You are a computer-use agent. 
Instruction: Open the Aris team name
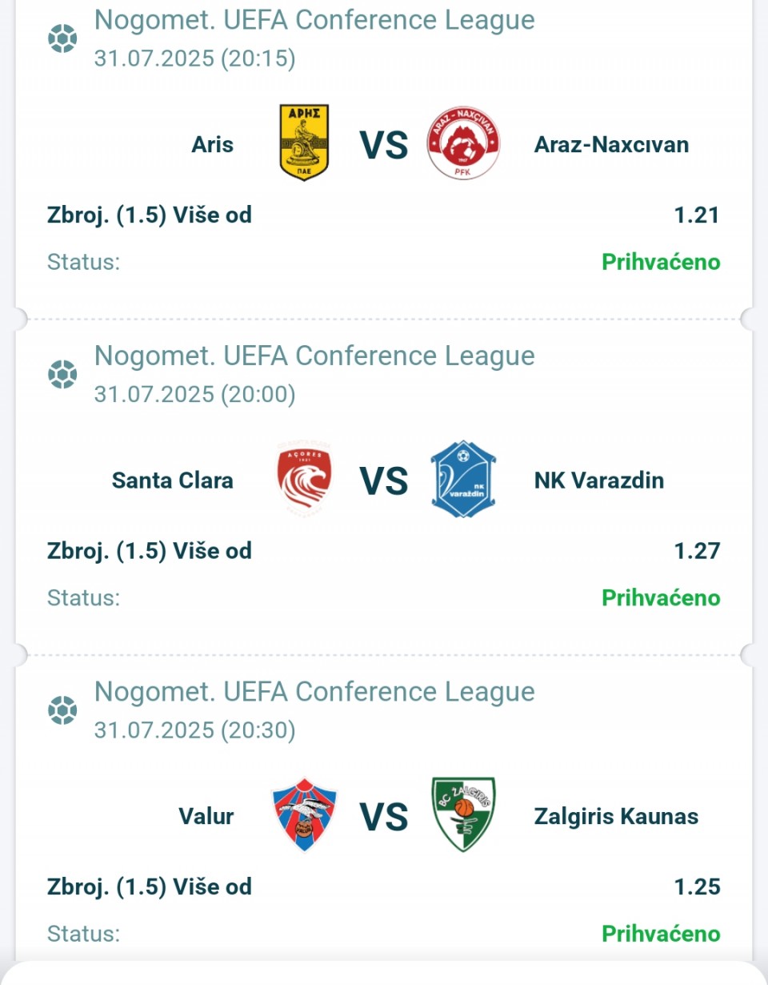click(213, 144)
